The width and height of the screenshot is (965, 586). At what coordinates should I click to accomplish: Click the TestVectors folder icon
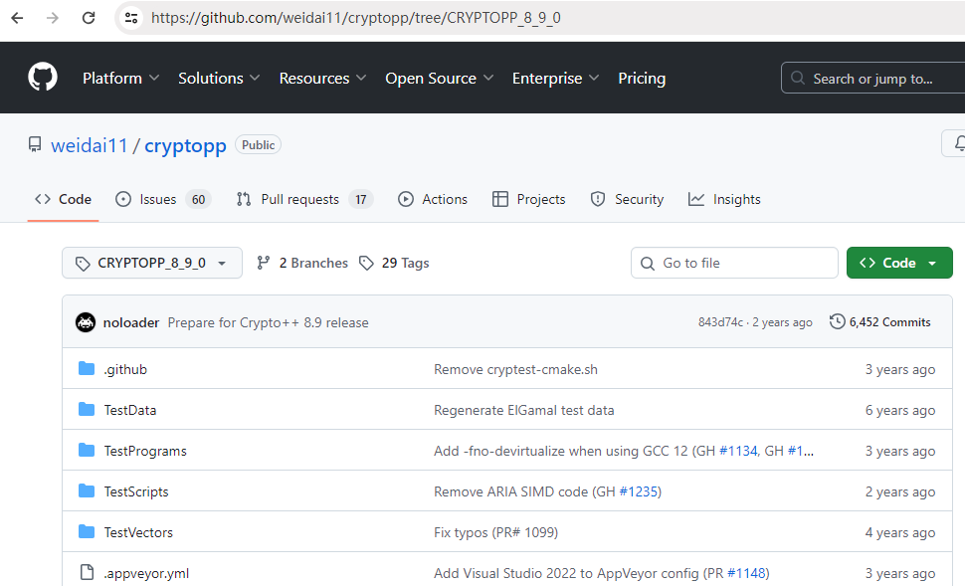87,532
